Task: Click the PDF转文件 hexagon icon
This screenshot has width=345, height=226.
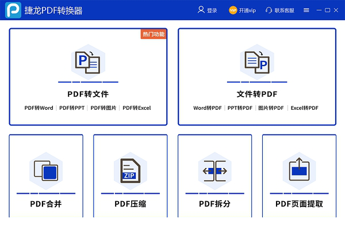Action: click(x=88, y=62)
